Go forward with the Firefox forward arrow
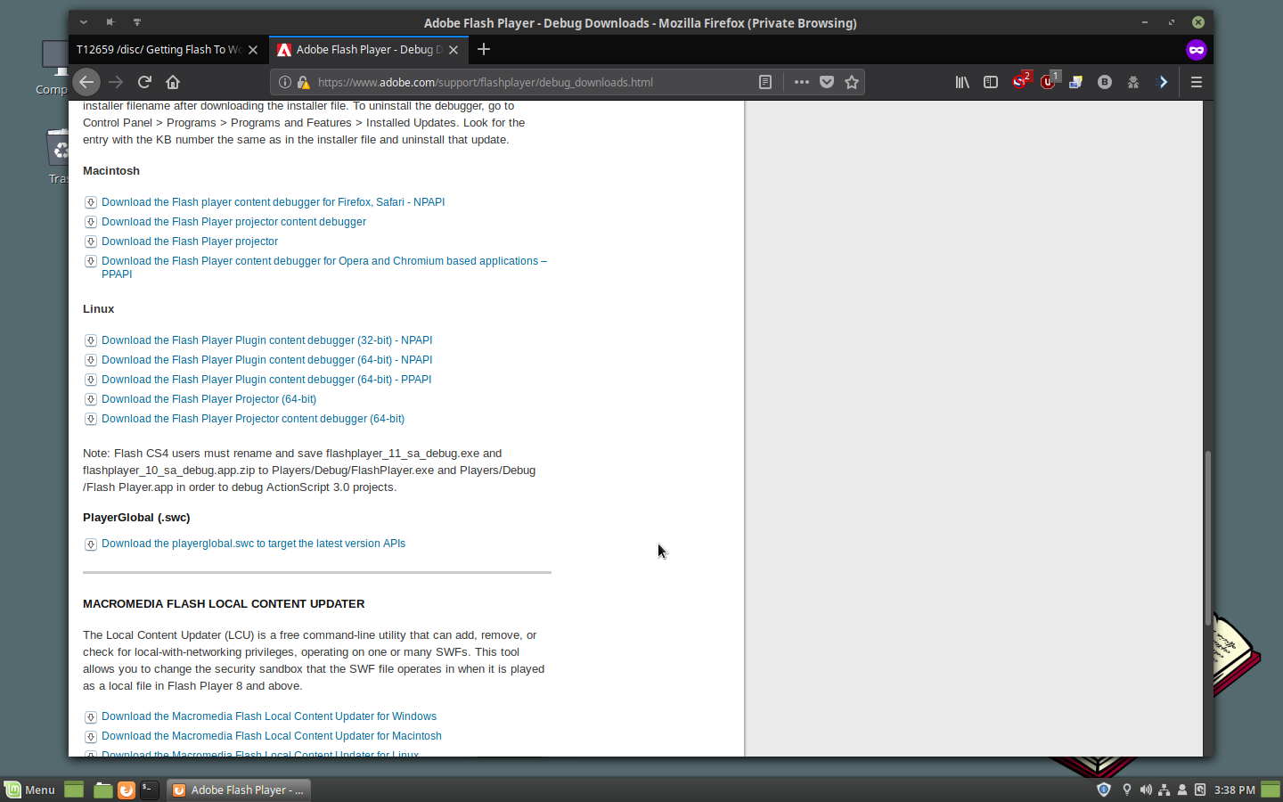1283x802 pixels. coord(116,82)
